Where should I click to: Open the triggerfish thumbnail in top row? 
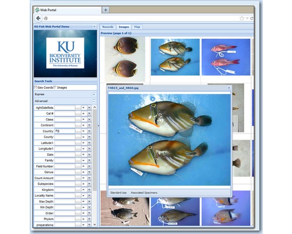pyautogui.click(x=175, y=57)
